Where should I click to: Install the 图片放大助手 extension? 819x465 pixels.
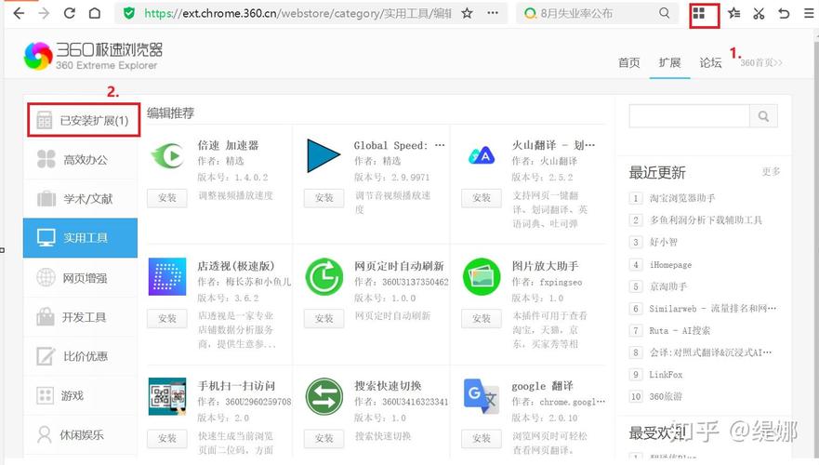pyautogui.click(x=481, y=319)
